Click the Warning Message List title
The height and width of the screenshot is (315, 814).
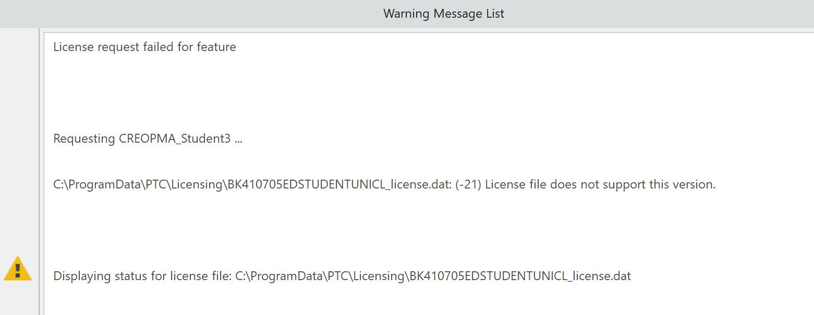click(x=444, y=14)
